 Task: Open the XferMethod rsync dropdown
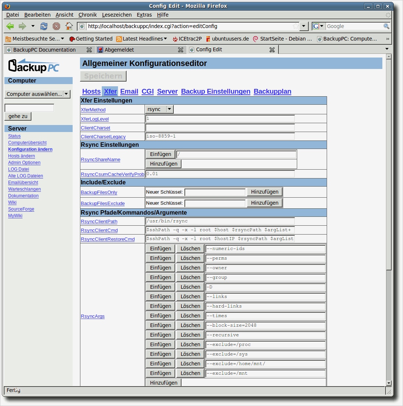159,109
